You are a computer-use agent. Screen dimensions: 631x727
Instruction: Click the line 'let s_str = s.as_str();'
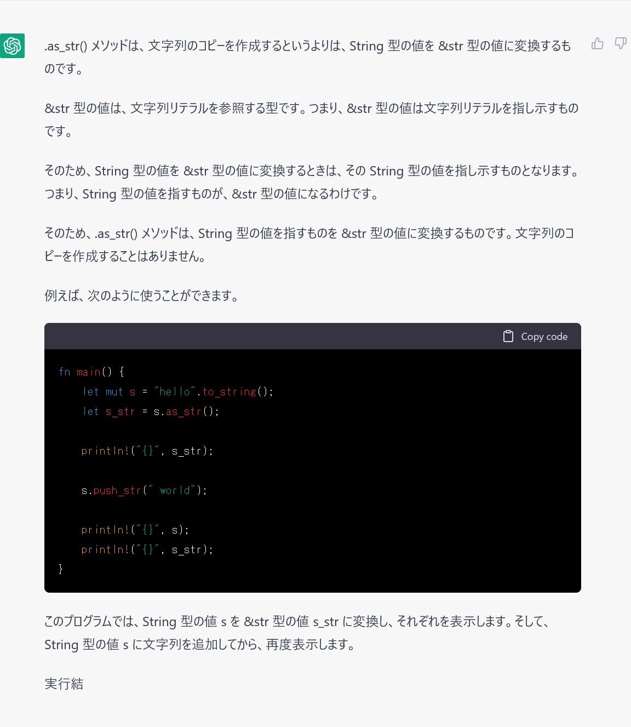pos(151,411)
